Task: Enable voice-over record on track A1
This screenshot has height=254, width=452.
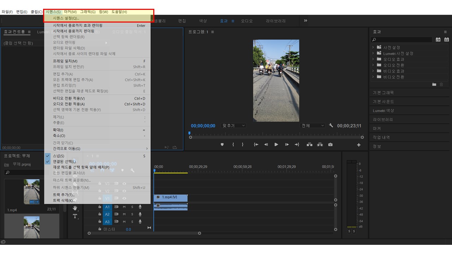Action: tap(140, 207)
